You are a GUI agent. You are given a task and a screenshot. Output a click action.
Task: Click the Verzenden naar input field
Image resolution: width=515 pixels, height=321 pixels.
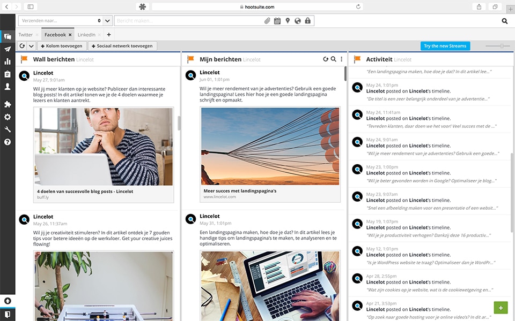[x=61, y=21]
